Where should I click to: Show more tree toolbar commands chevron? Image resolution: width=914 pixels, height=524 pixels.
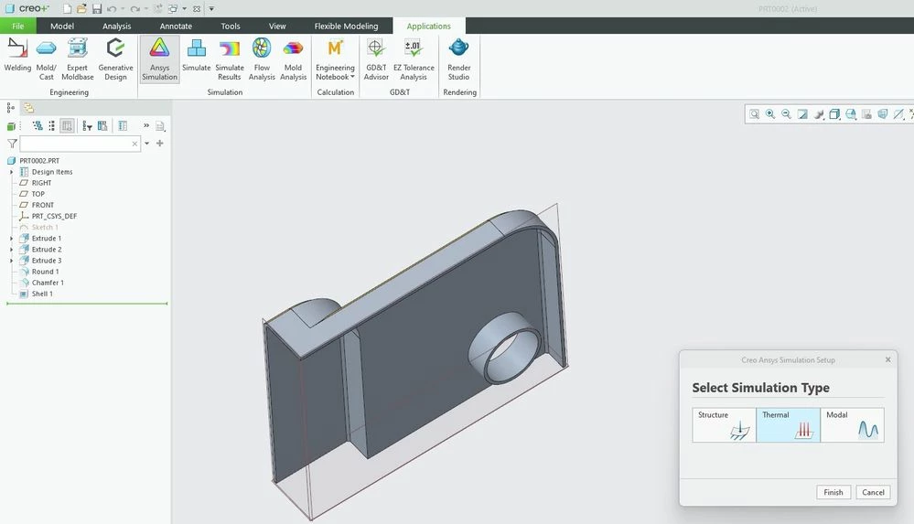pos(146,125)
